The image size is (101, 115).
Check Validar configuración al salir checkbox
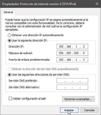pyautogui.click(x=10, y=99)
